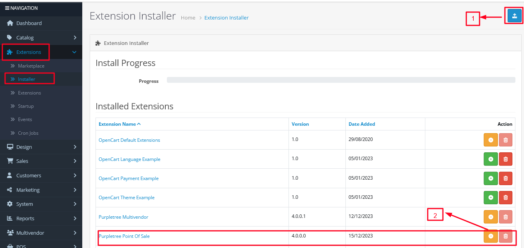Open the OpenCart Language Example link
Viewport: 524px width, 248px height.
(129, 159)
